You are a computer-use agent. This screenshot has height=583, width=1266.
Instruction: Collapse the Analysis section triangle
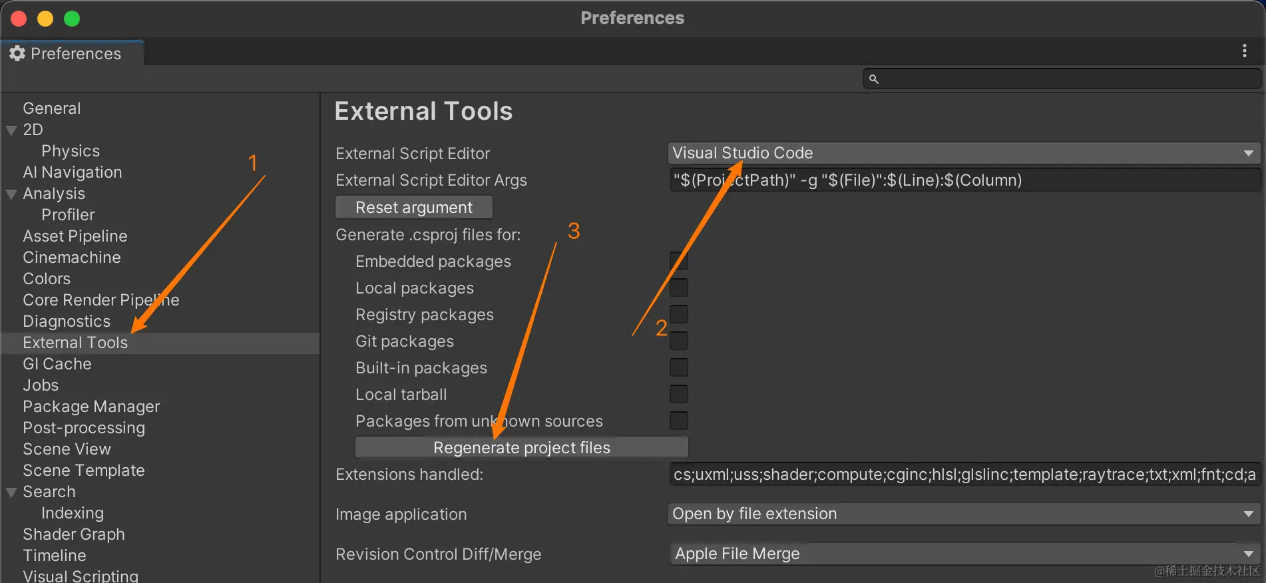tap(11, 194)
